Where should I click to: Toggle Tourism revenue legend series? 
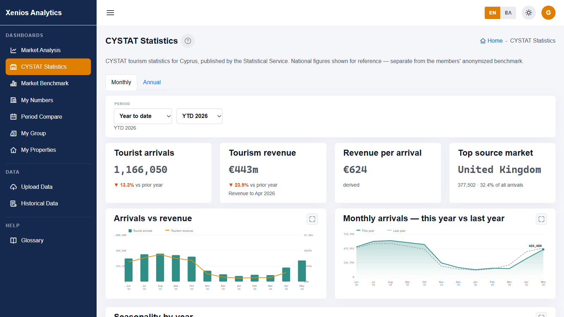pyautogui.click(x=179, y=231)
